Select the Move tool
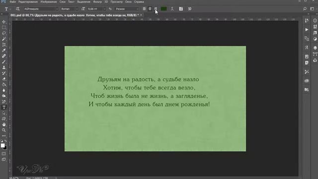This screenshot has width=318, height=179. click(4, 22)
